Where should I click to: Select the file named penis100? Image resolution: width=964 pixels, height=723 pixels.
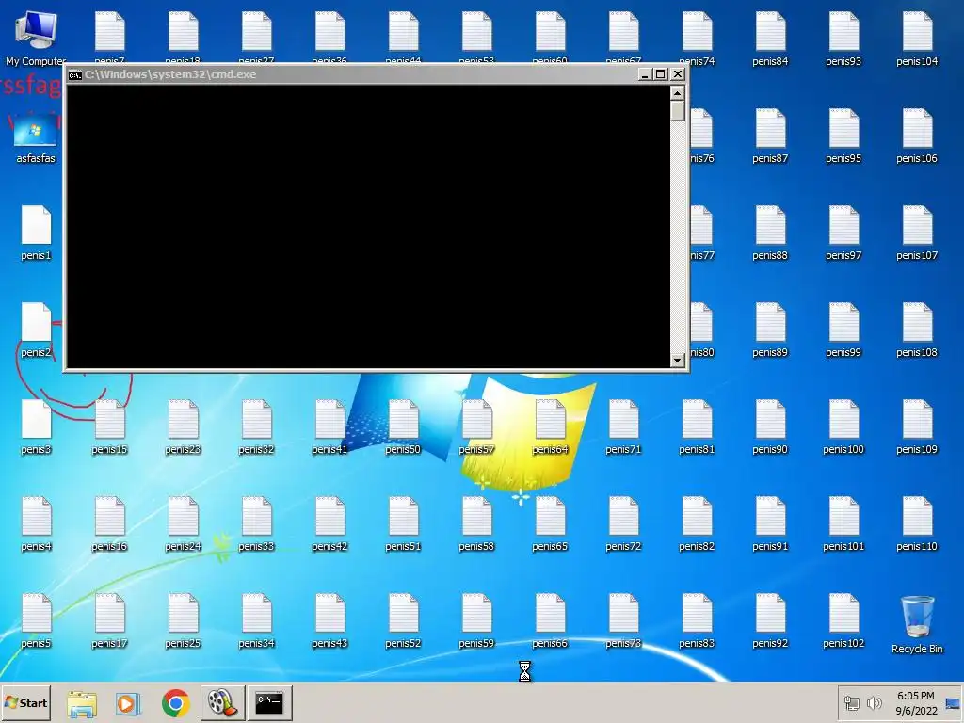click(x=843, y=428)
